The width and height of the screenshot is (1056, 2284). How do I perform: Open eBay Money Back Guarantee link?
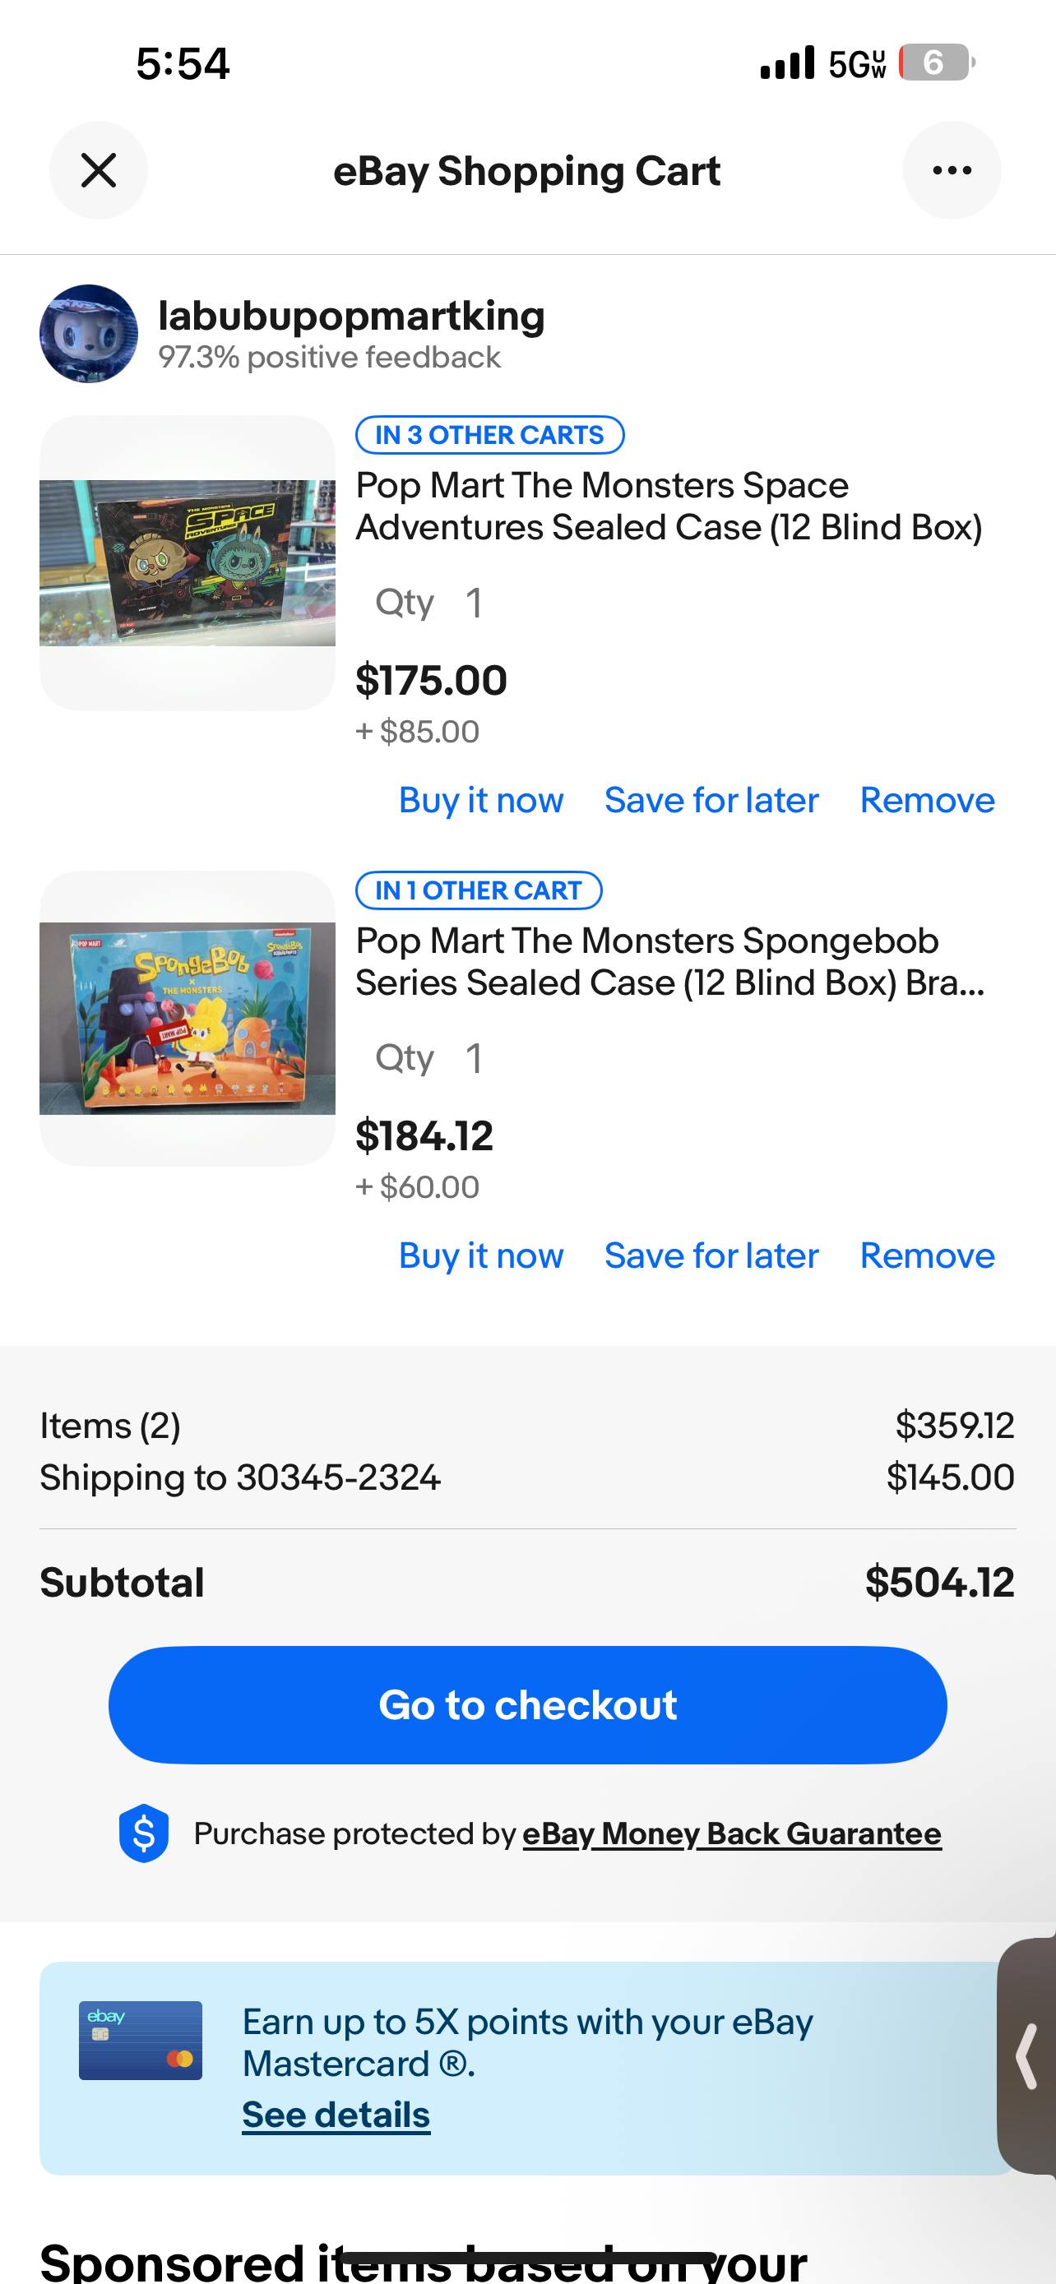(731, 1833)
